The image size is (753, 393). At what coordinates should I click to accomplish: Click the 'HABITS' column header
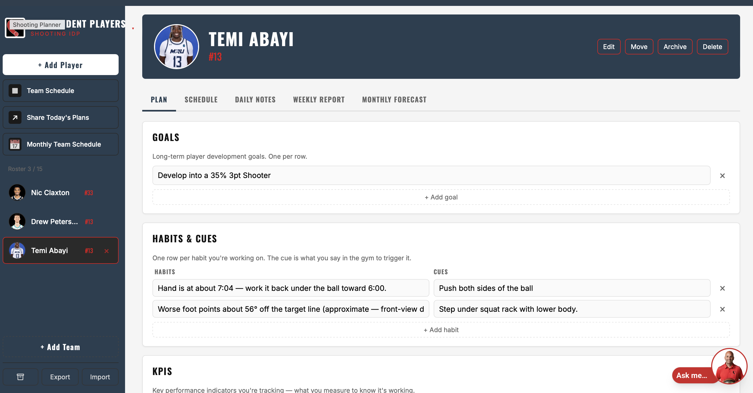pos(165,272)
